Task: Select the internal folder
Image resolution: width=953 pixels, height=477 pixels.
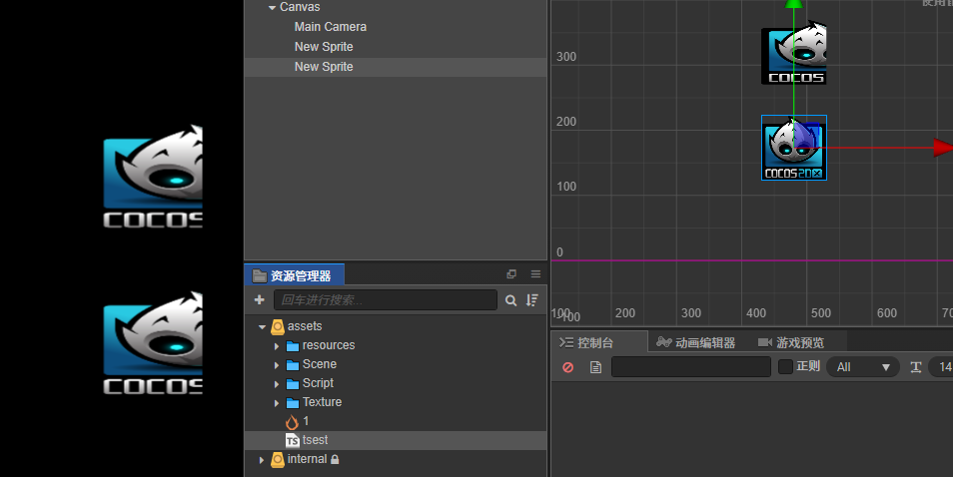Action: [307, 459]
